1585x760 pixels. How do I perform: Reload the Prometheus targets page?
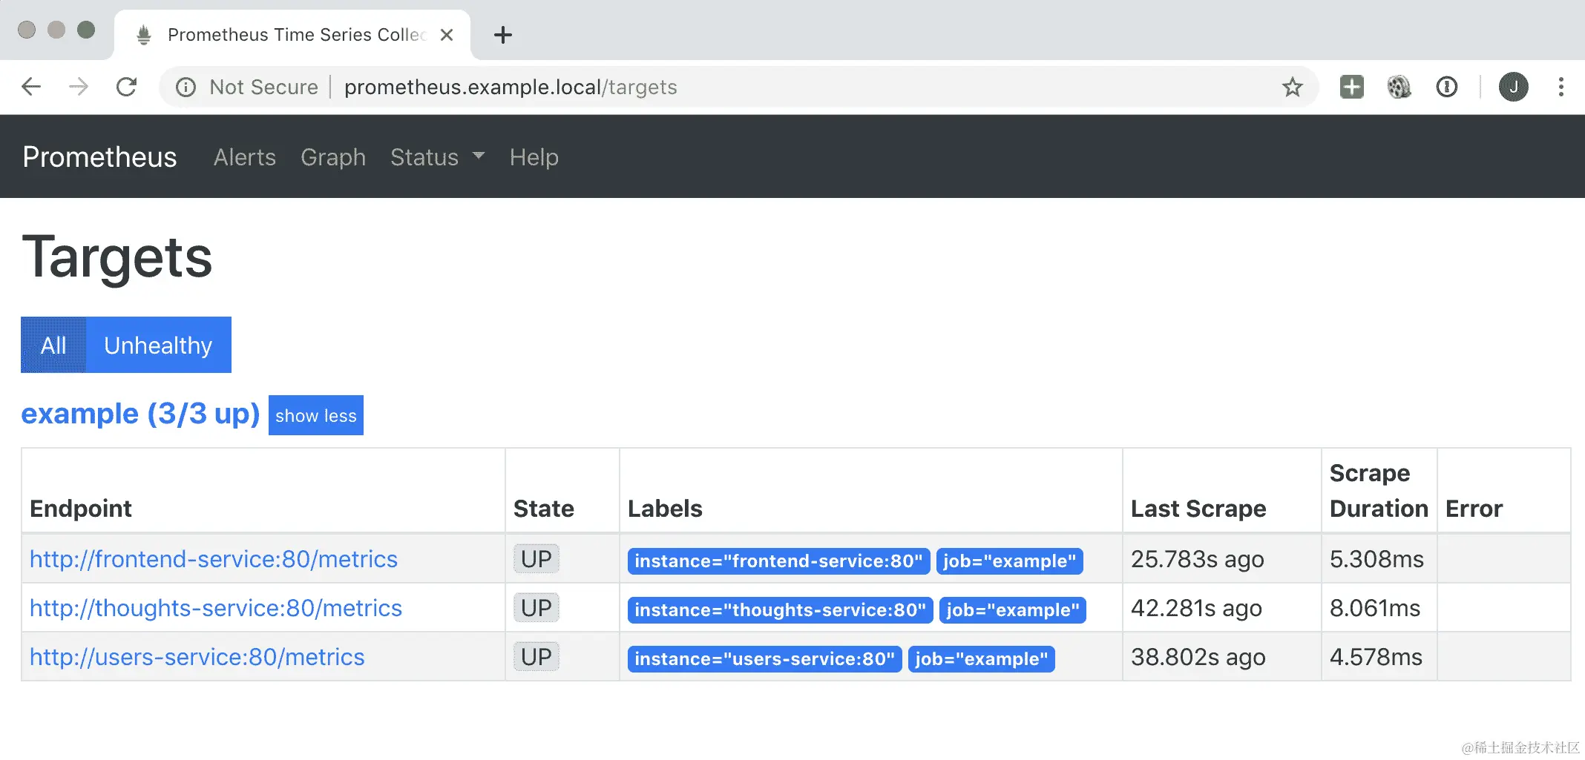coord(127,87)
